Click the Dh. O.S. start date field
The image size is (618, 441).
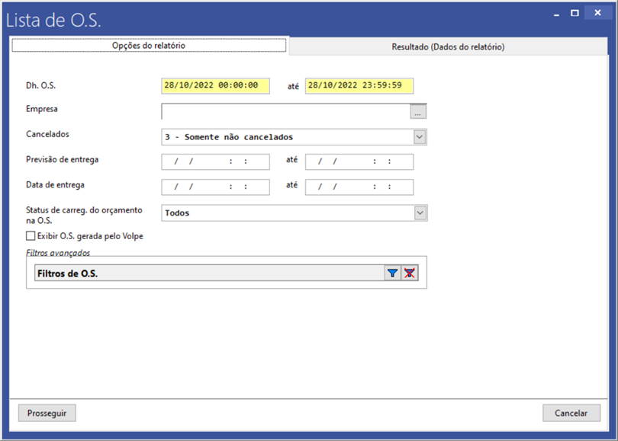215,86
